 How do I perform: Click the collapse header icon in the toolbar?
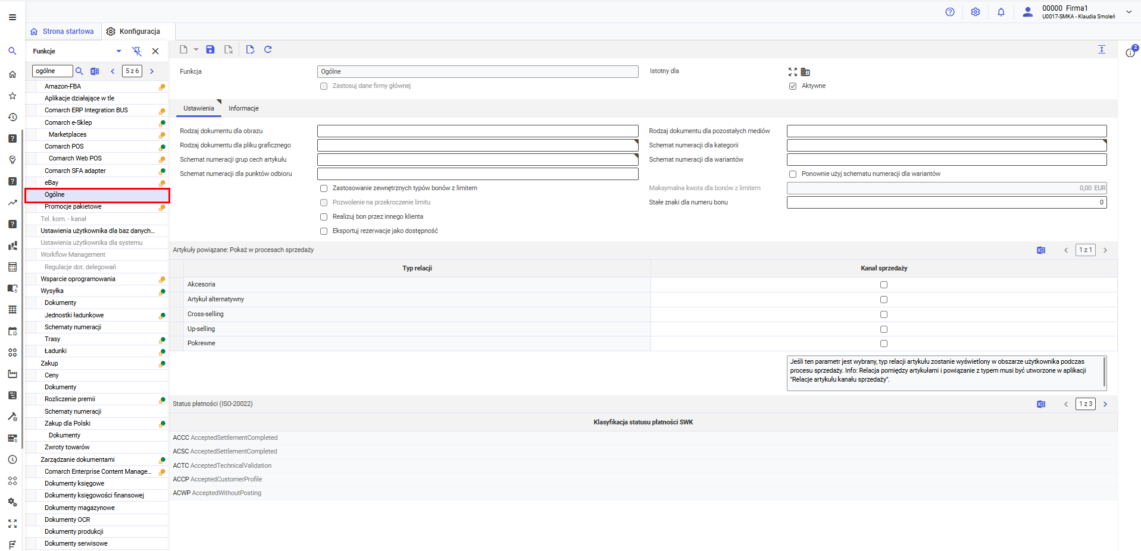pyautogui.click(x=1102, y=49)
